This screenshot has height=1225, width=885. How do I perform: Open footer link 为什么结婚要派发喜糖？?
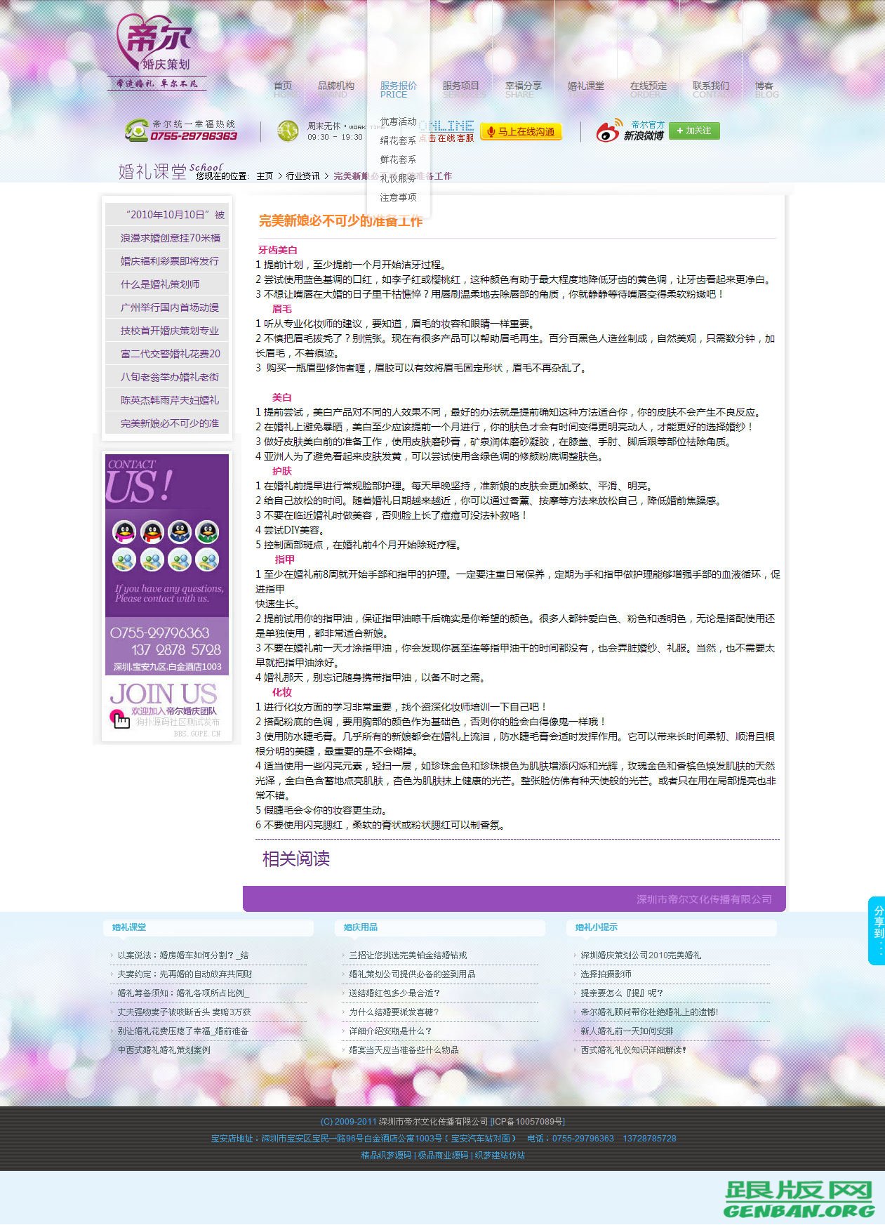tap(394, 1012)
